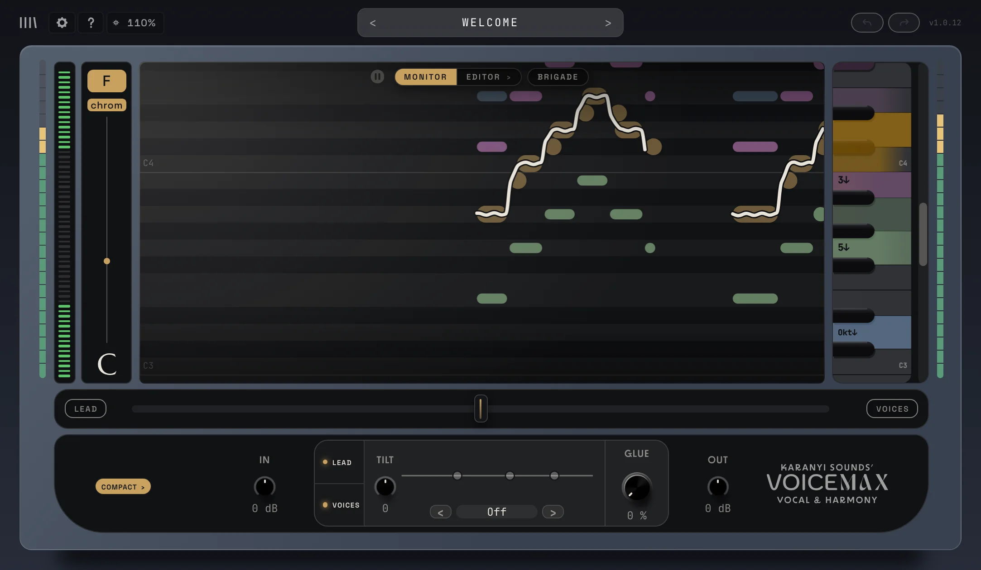Select the 5↓ green harmony key
Image resolution: width=981 pixels, height=570 pixels.
point(872,248)
